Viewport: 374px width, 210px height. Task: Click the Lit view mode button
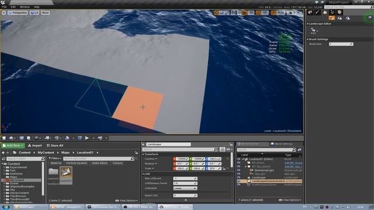click(x=34, y=13)
